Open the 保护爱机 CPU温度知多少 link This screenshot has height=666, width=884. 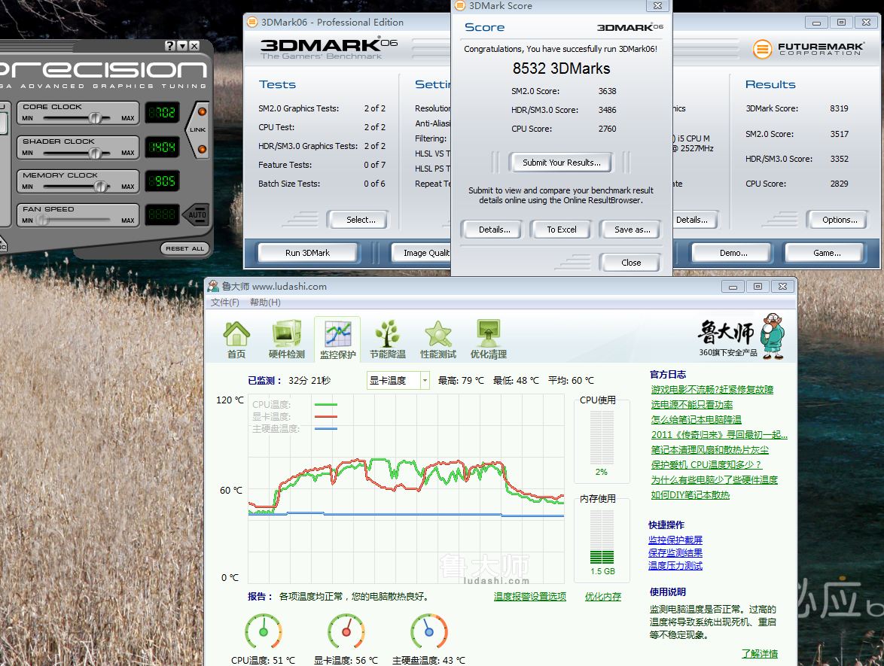tap(706, 465)
